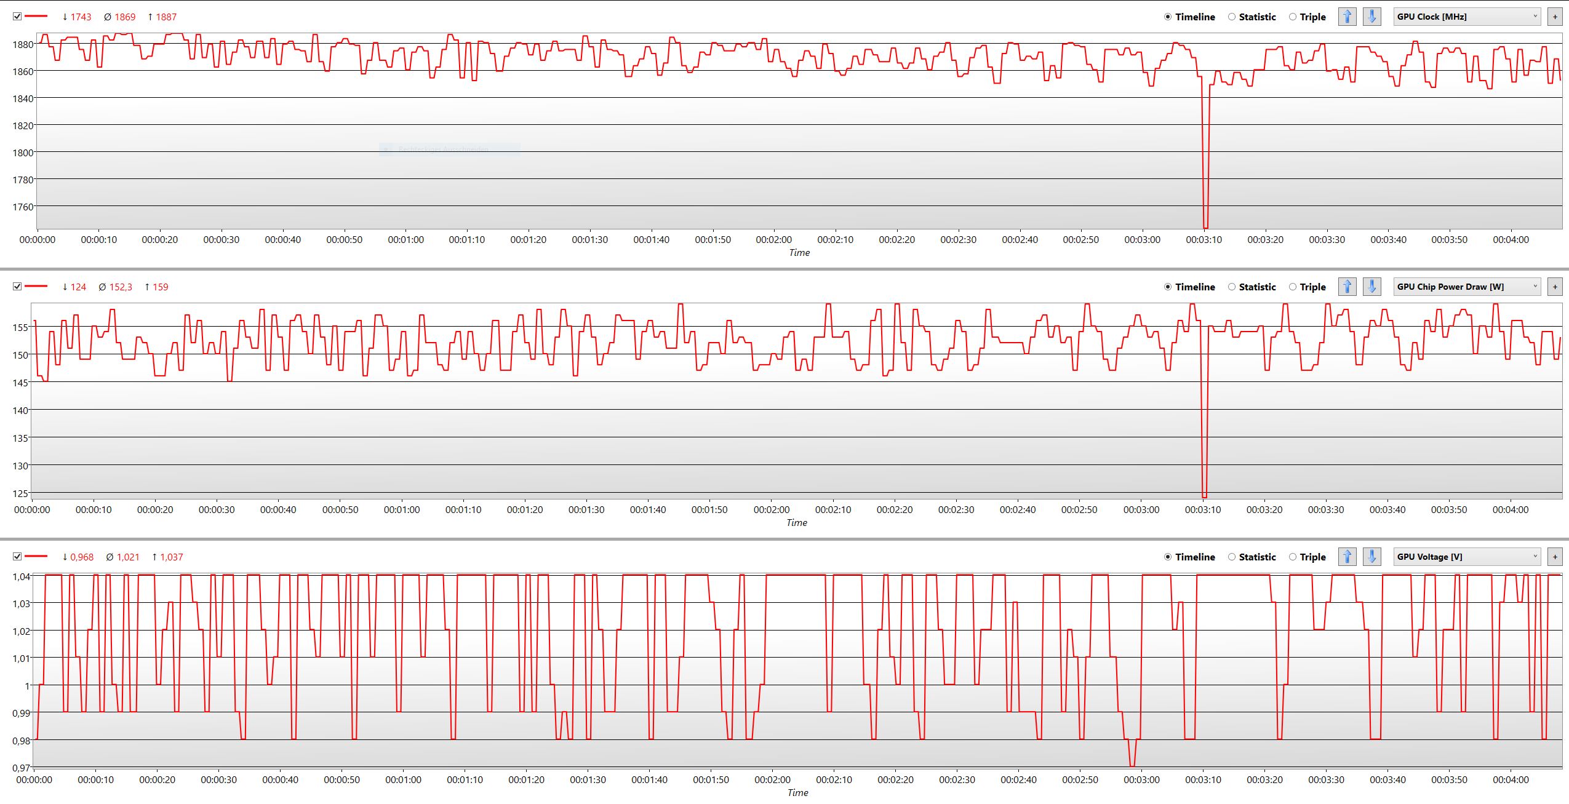Click the red line swatch of the GPU Voltage graph

click(36, 557)
